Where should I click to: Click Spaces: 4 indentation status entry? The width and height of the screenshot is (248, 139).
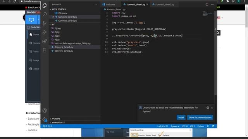(175, 126)
